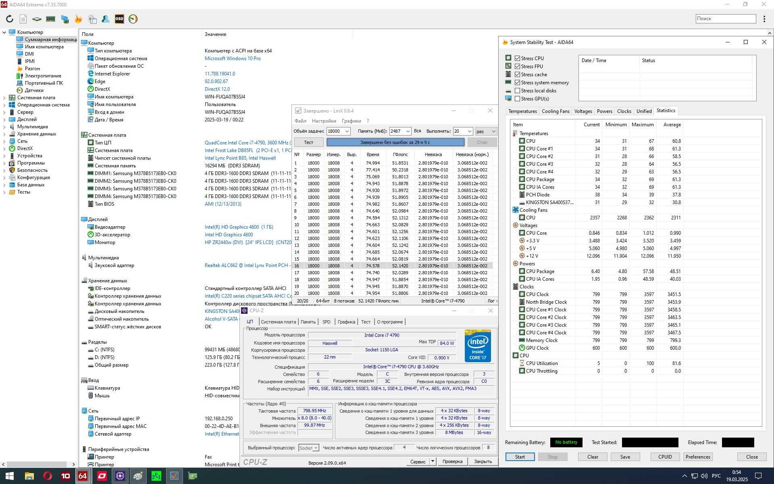Viewport: 774px width, 484px height.
Task: Click the volume speaker tray icon
Action: [x=704, y=476]
